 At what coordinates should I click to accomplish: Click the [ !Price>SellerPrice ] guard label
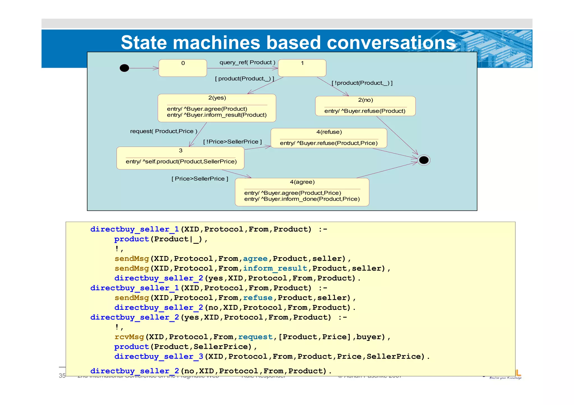point(232,142)
